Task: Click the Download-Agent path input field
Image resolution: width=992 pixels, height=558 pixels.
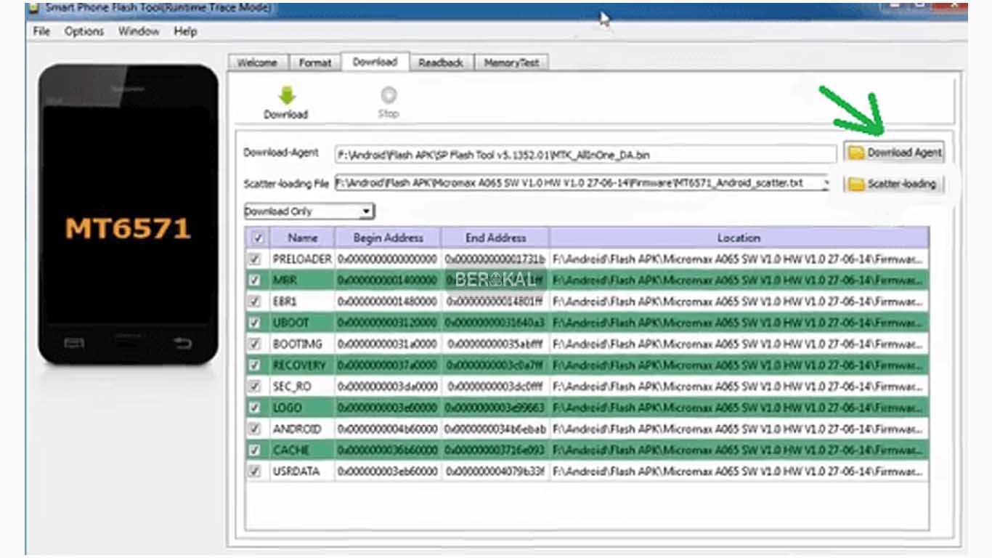Action: [x=585, y=154]
